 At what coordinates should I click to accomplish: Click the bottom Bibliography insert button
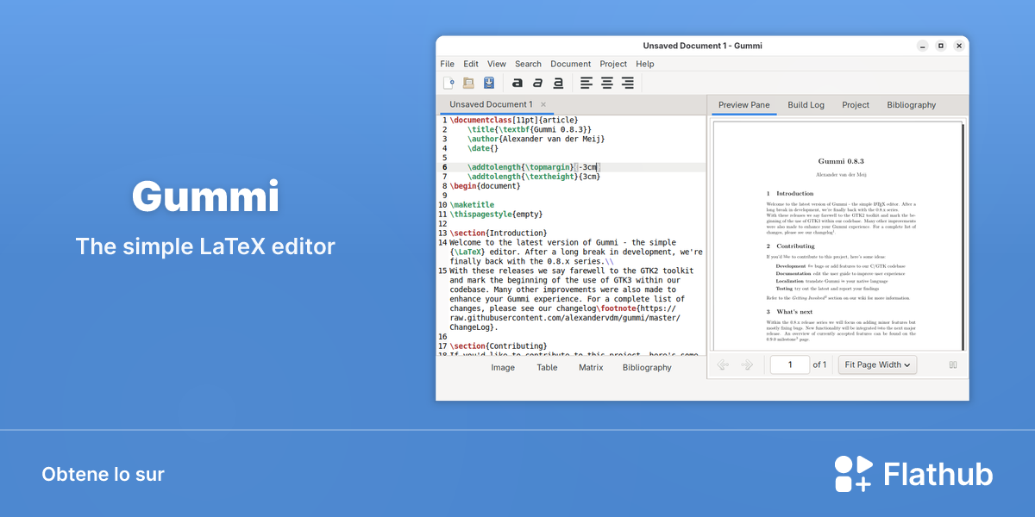[647, 367]
